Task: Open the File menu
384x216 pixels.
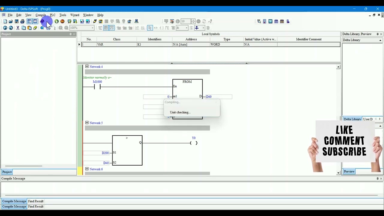Action: (10, 15)
